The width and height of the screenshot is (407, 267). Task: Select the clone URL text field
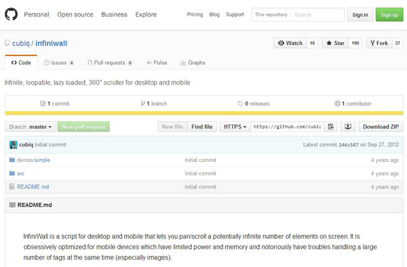pos(287,127)
